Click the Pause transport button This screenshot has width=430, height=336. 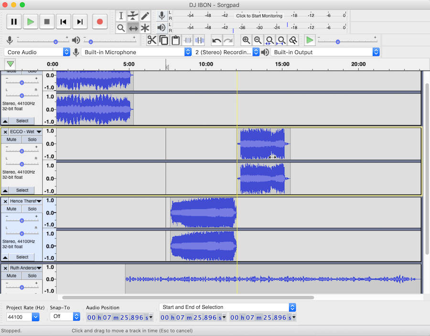[x=14, y=22]
